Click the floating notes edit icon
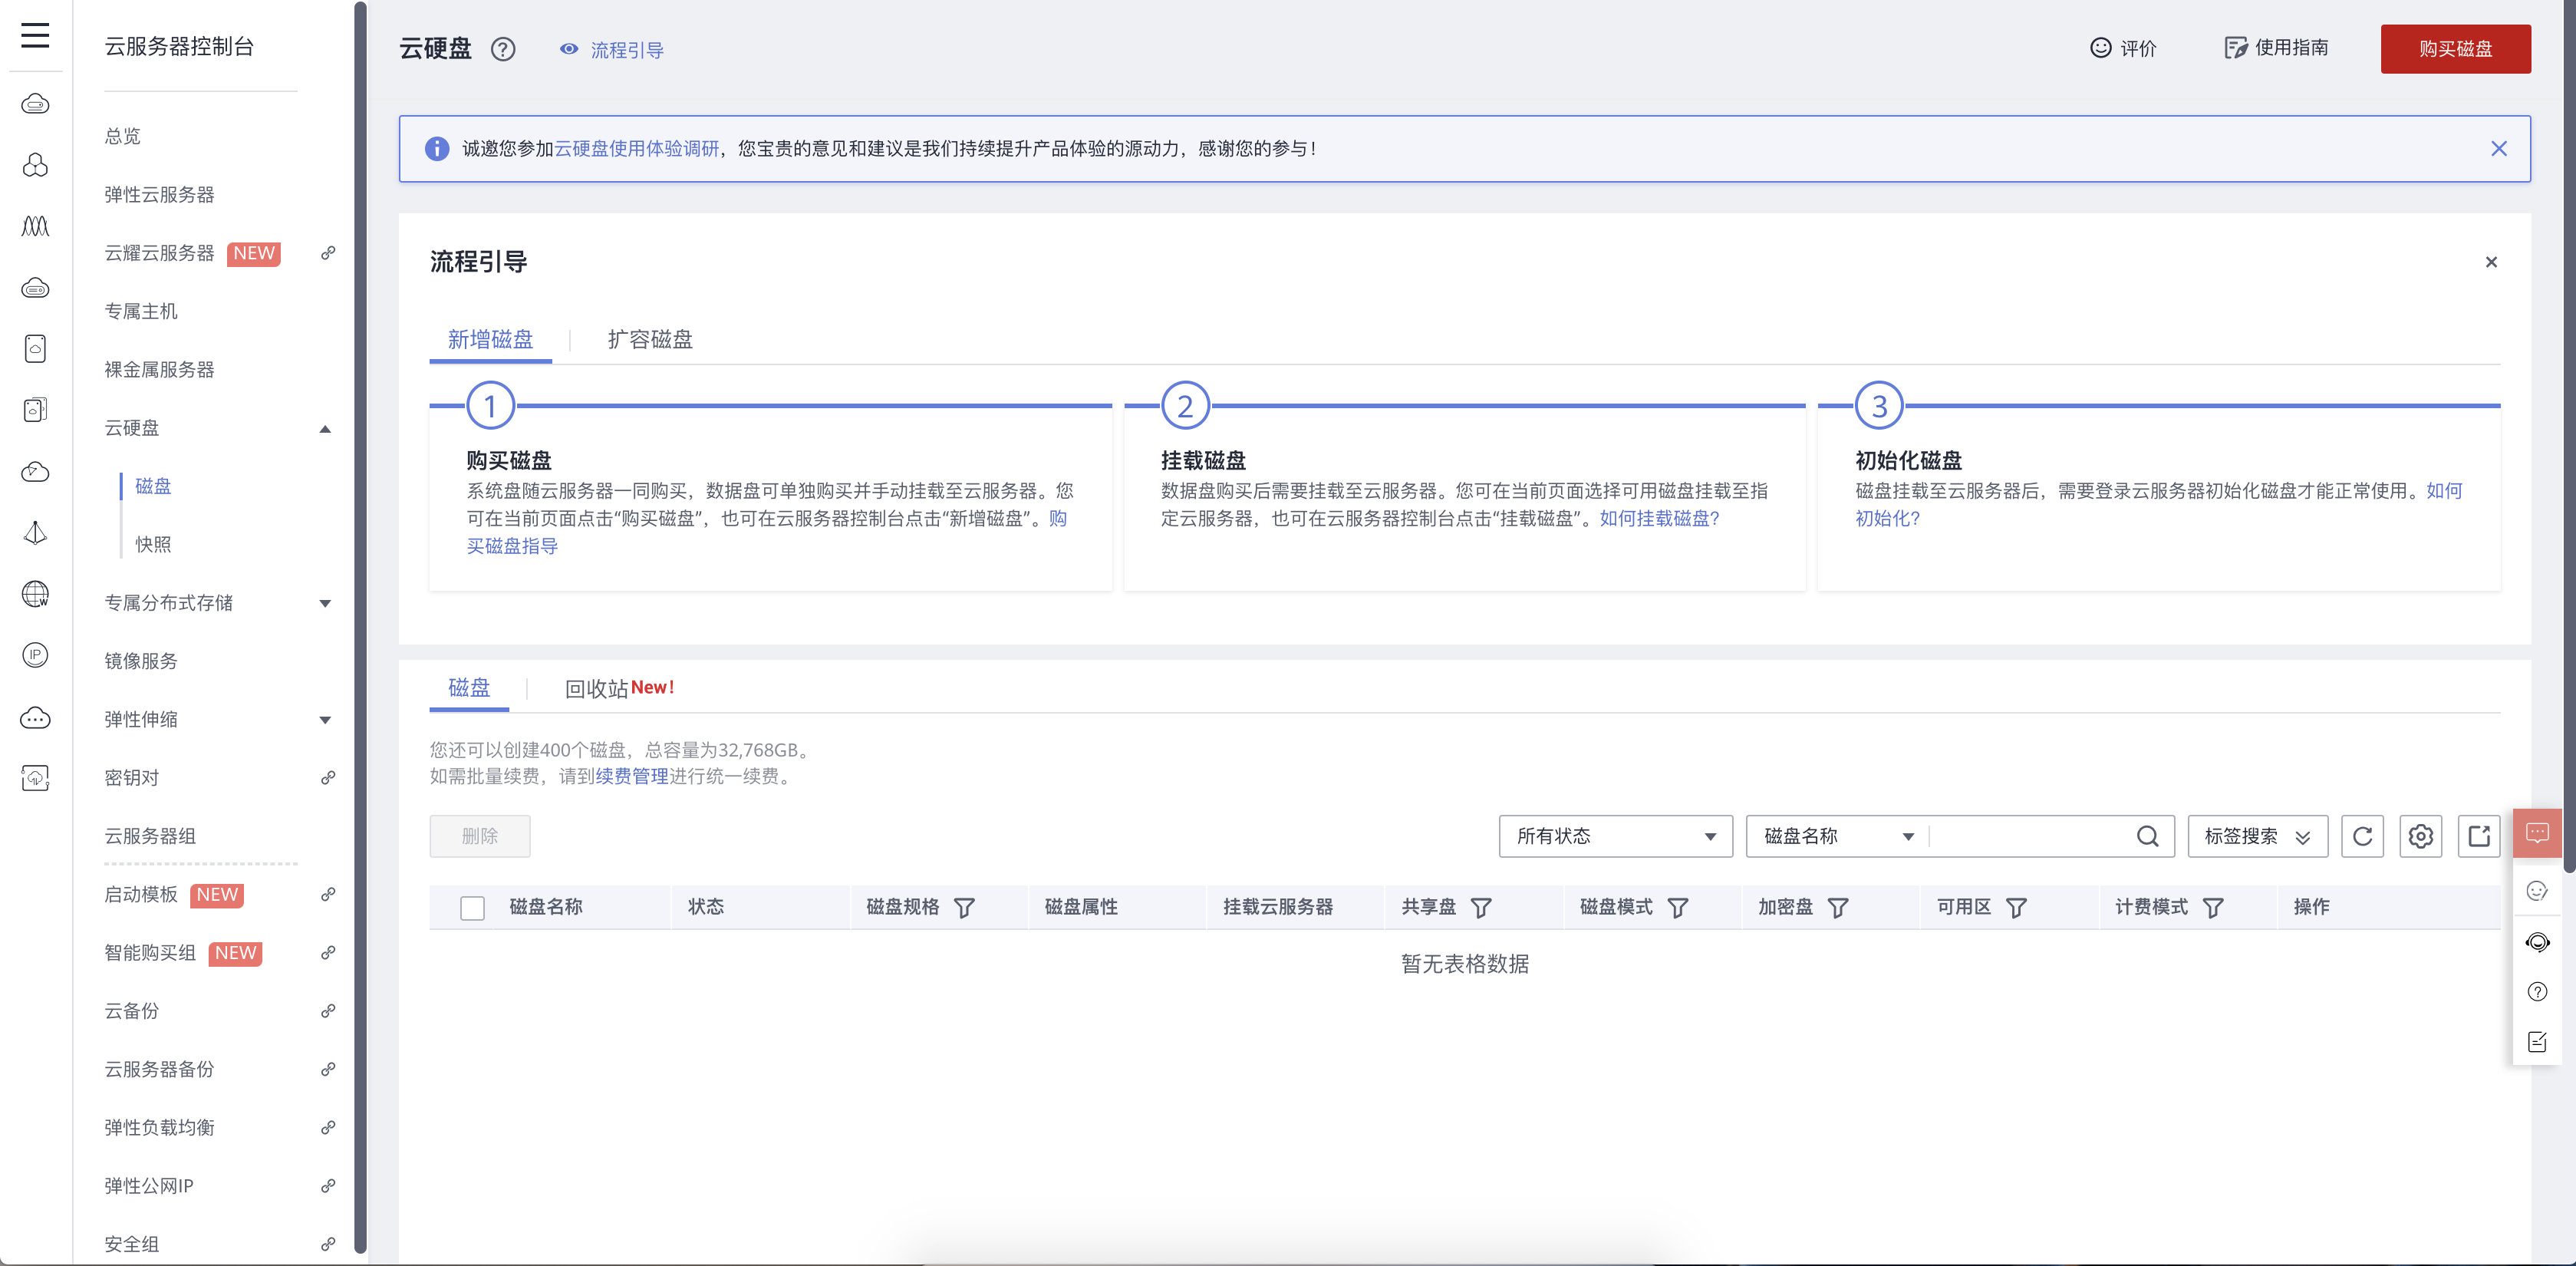Image resolution: width=2576 pixels, height=1266 pixels. (x=2537, y=1042)
